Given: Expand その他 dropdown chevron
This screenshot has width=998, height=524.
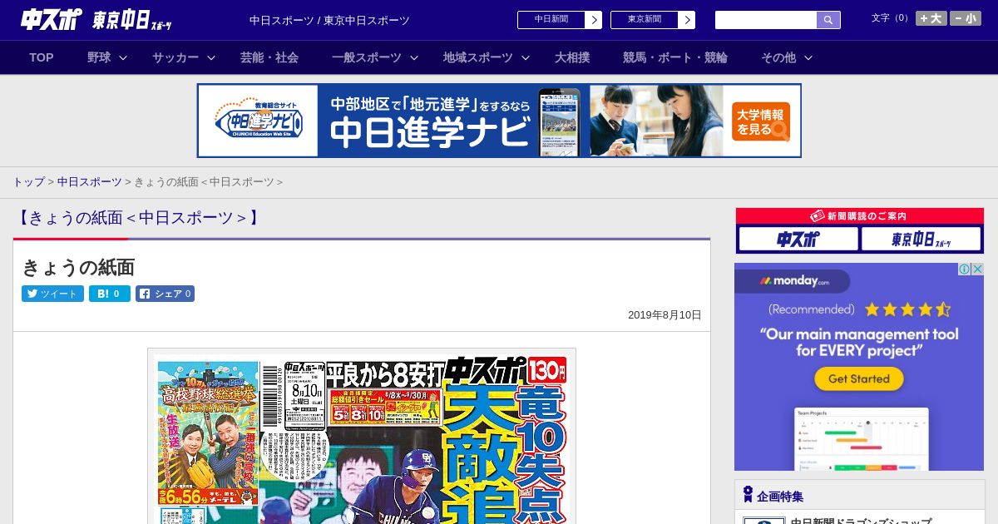Looking at the screenshot, I should [x=808, y=57].
